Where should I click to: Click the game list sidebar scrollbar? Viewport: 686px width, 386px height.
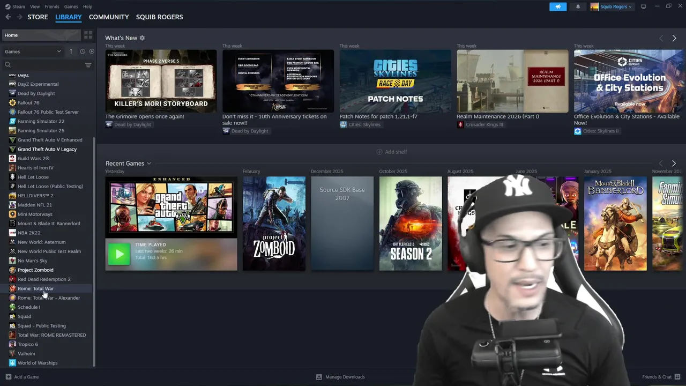click(x=94, y=251)
